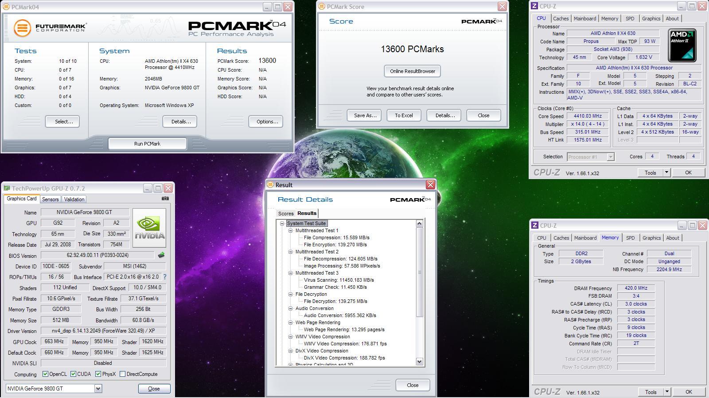Click Details... button in PCMark Score window
709x398 pixels.
444,115
